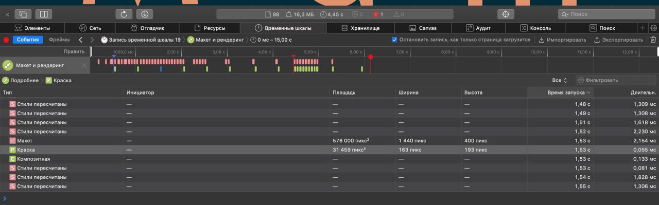
Task: Click the Импортировать import icon button
Action: tap(562, 40)
